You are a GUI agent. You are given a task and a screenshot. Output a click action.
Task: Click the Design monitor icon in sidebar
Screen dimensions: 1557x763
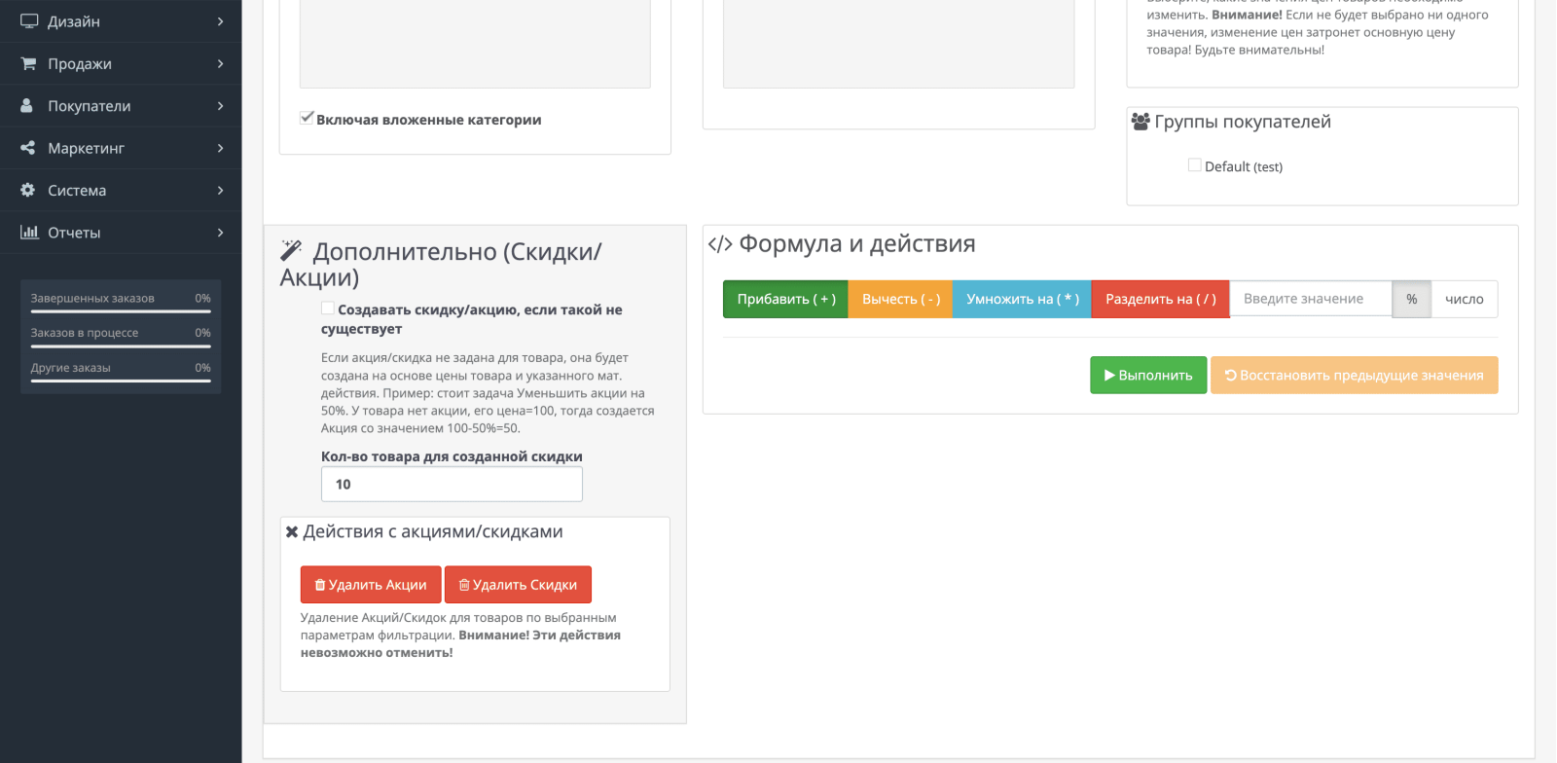[x=29, y=21]
